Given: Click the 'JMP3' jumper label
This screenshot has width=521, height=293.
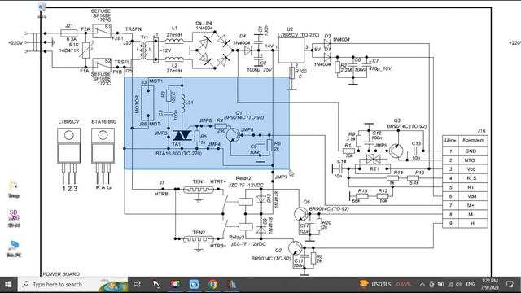Looking at the screenshot, I should 161,133.
